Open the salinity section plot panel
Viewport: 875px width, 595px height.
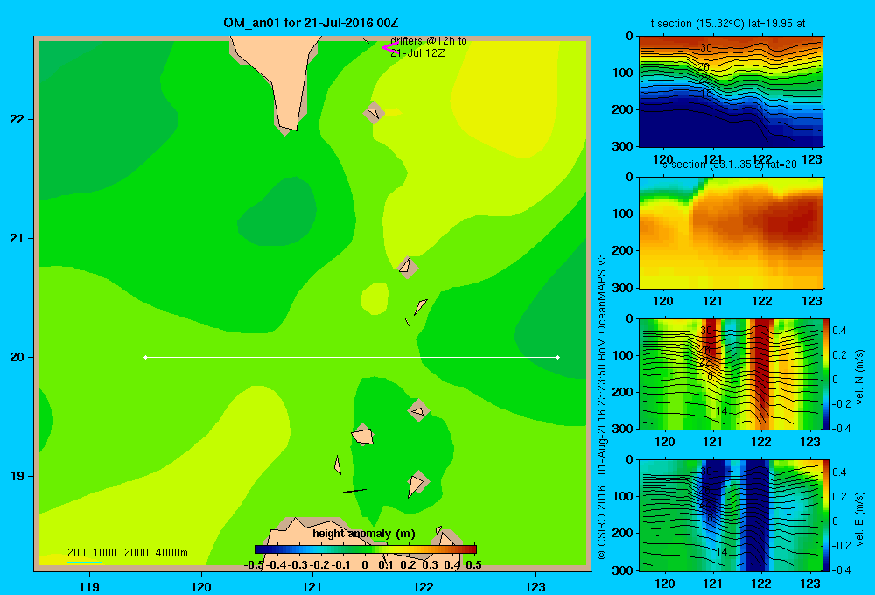731,233
